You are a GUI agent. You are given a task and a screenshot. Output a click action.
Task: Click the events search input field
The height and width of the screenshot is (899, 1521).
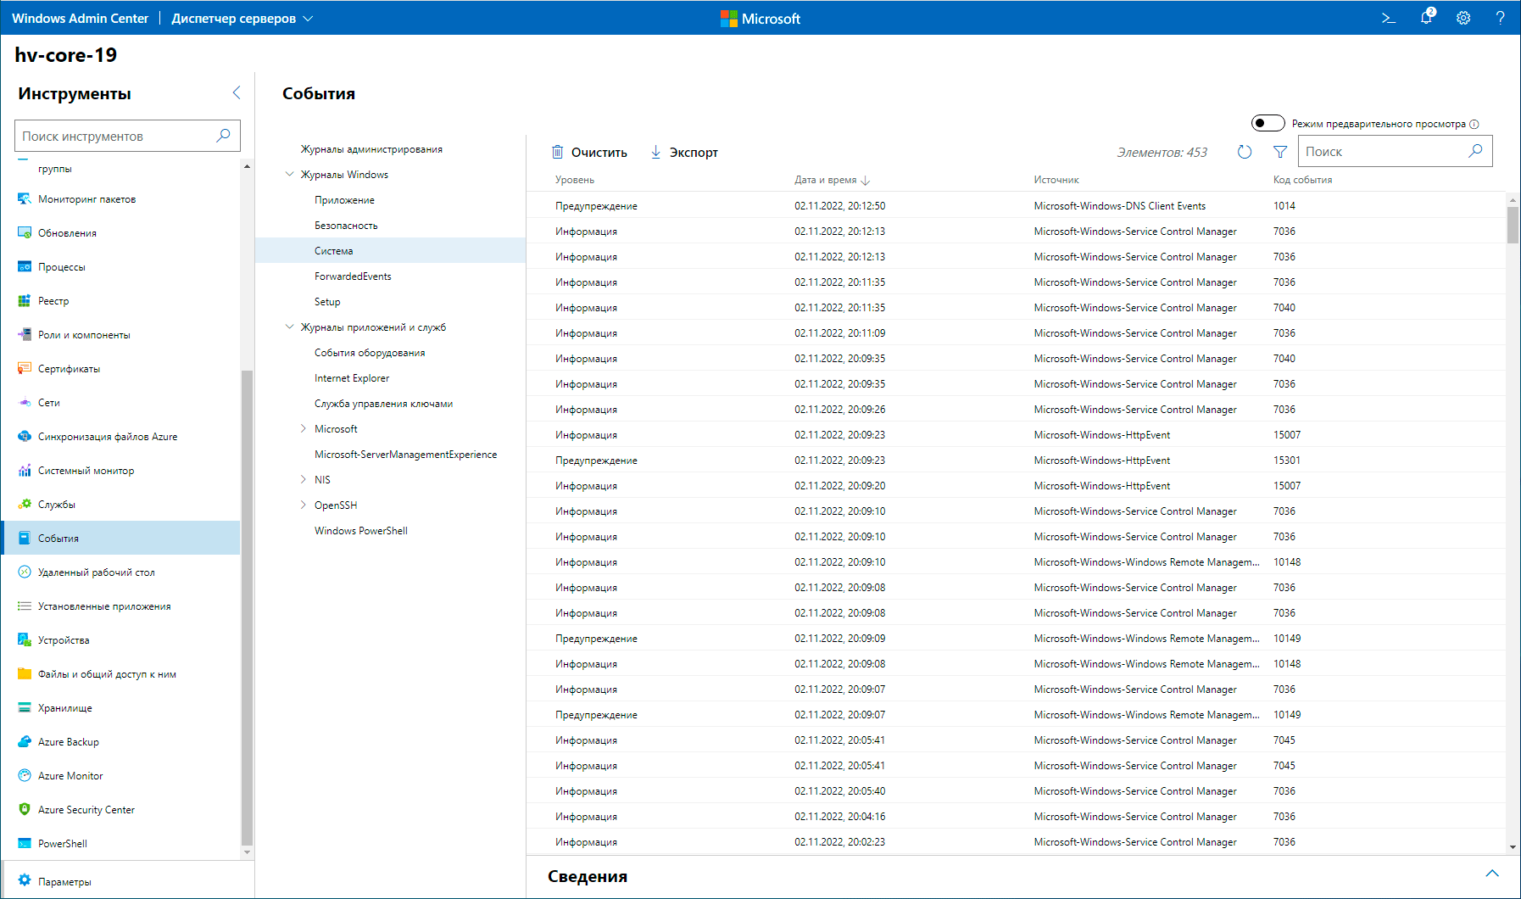click(x=1382, y=152)
